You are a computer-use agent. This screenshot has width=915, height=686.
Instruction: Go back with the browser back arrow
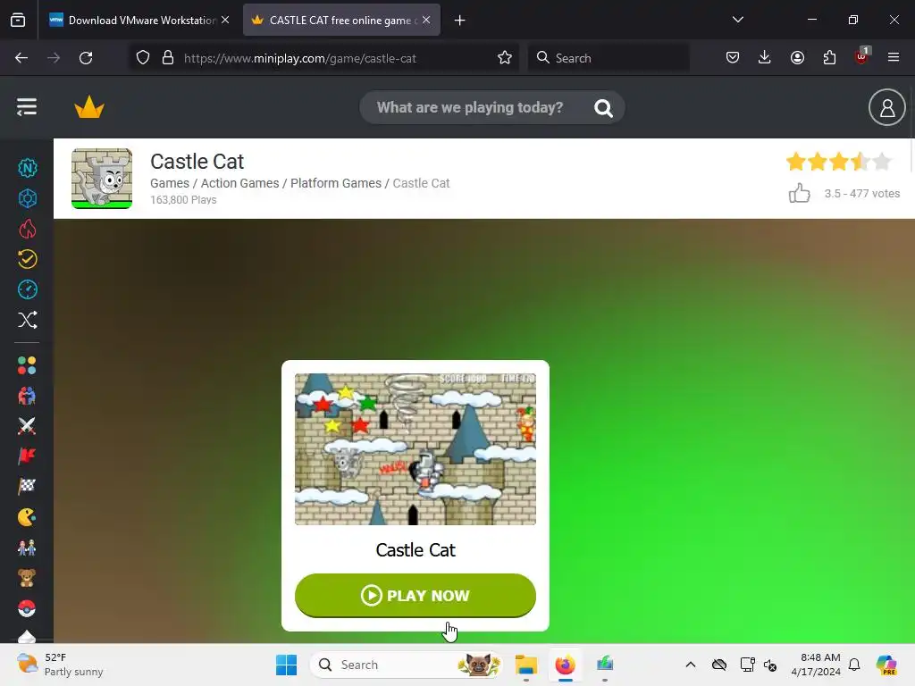(x=21, y=58)
